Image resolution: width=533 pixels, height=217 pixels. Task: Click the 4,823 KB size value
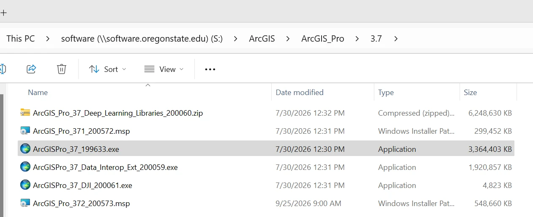[x=497, y=185]
